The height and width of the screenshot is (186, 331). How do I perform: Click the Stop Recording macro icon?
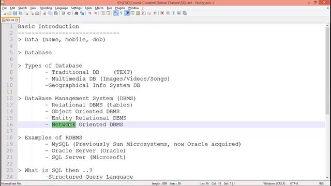pos(168,13)
